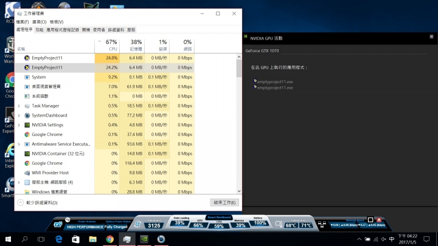The image size is (438, 246).
Task: Close the Smart Dashboard with red X
Action: tap(379, 220)
